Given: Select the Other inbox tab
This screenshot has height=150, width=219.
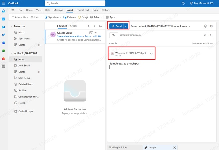Looking at the screenshot, I should tap(74, 26).
